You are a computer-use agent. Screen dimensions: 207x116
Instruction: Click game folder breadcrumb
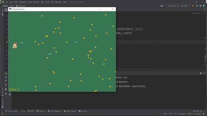click(x=12, y=6)
